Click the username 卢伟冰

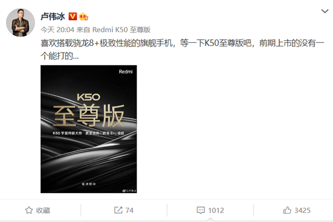click(x=53, y=16)
